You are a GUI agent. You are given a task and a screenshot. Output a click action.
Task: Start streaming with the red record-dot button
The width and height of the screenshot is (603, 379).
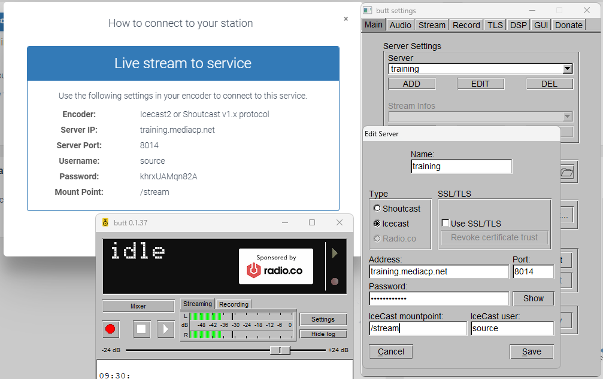pyautogui.click(x=110, y=329)
